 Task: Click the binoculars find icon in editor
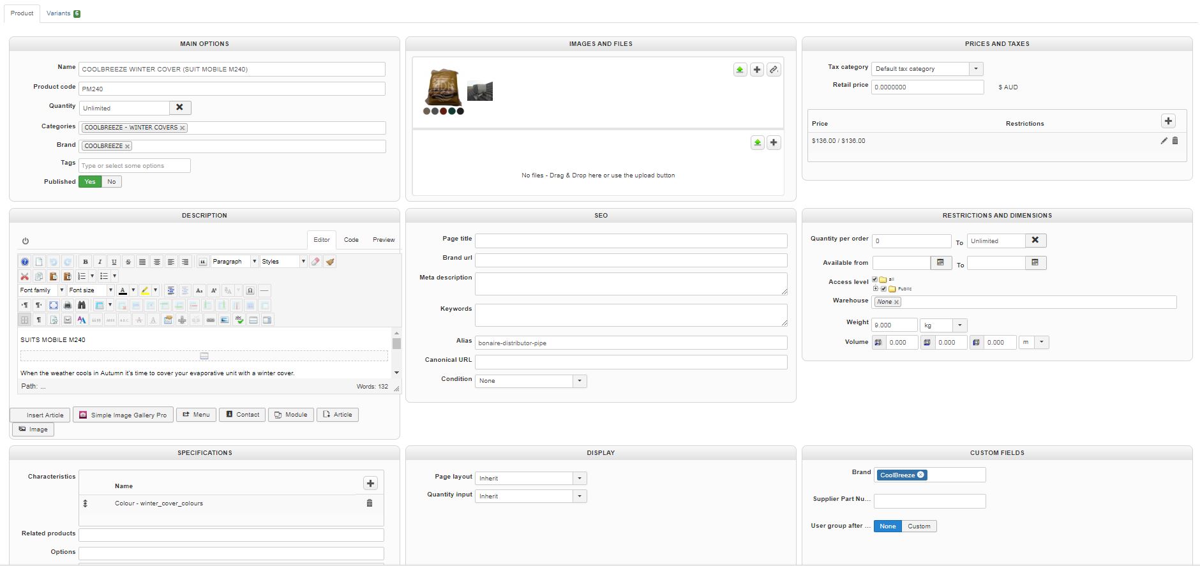click(x=82, y=306)
